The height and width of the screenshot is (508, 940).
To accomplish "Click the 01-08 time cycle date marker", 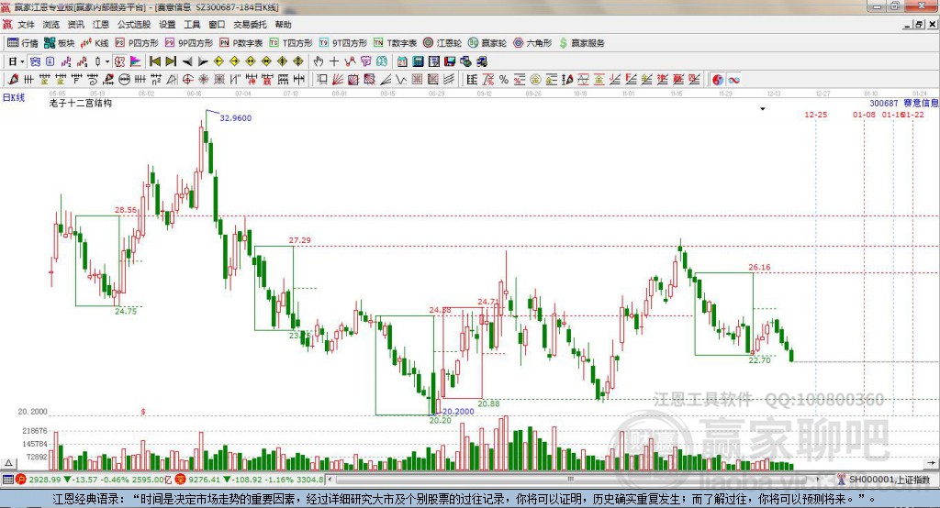I will click(864, 115).
